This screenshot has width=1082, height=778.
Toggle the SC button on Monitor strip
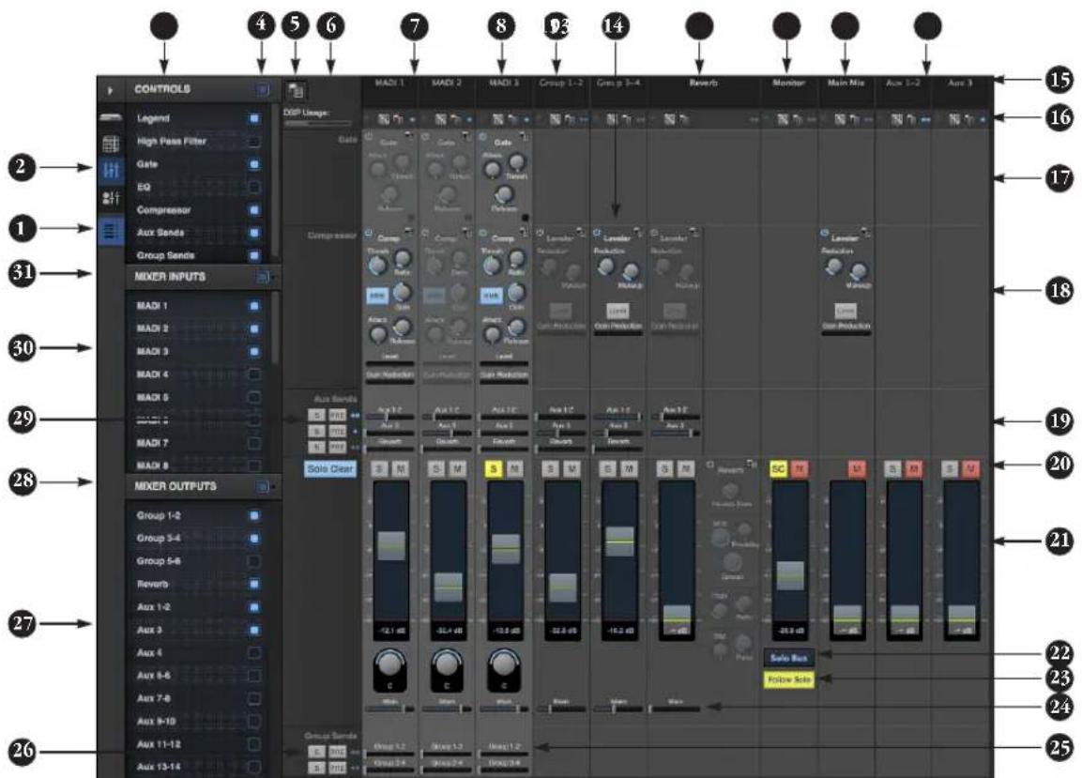(778, 469)
